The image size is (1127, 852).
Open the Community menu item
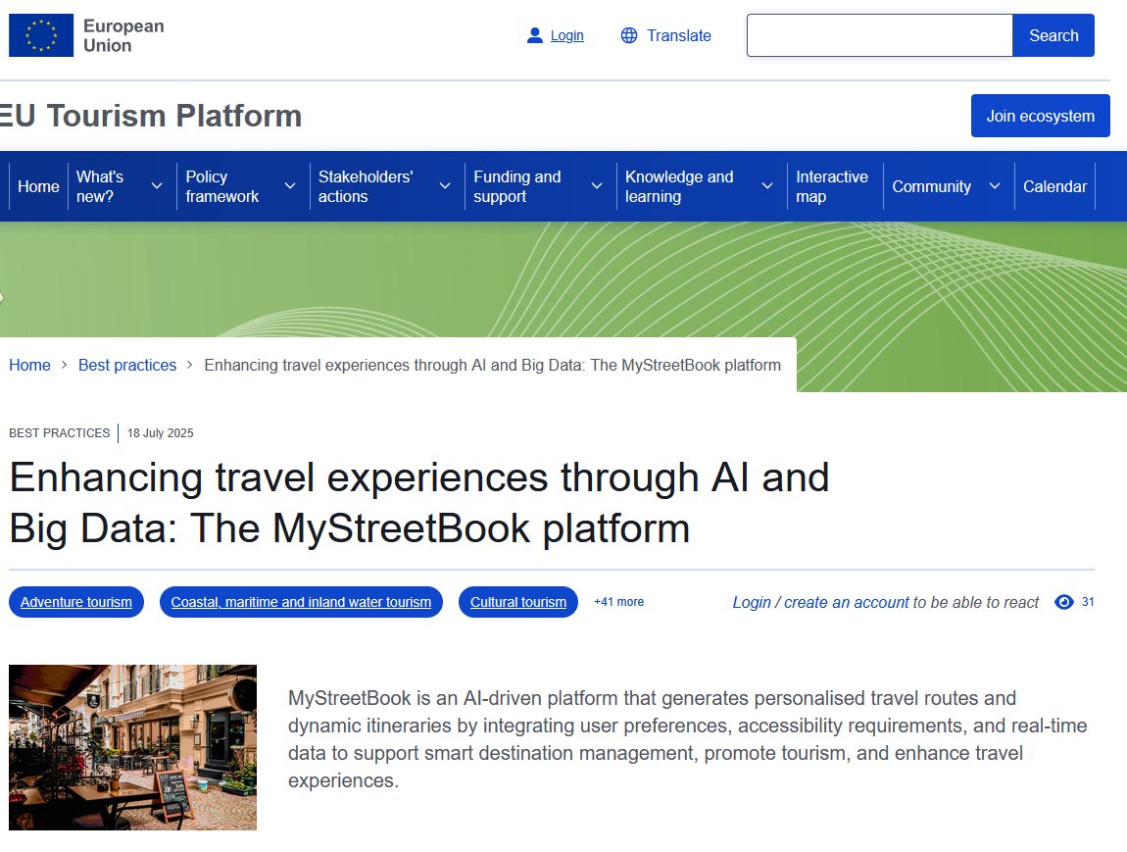coord(932,186)
